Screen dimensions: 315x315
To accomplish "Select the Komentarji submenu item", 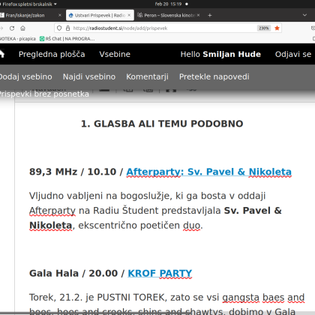I will coord(147,76).
